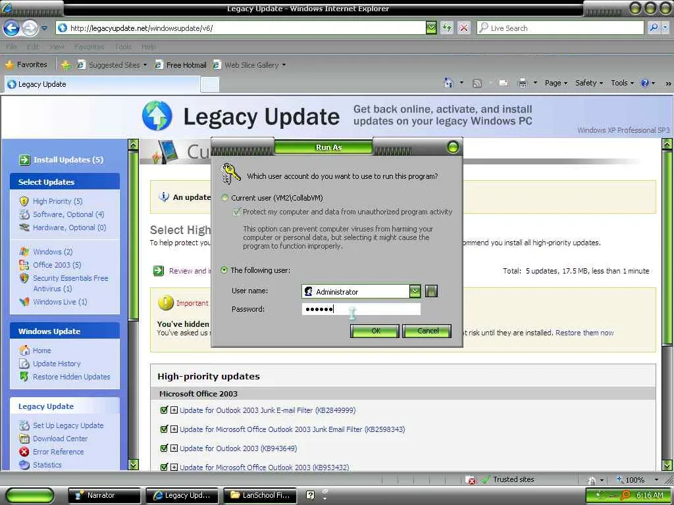Screen dimensions: 674x505
Task: Click the Print icon in command bar
Action: click(x=522, y=84)
